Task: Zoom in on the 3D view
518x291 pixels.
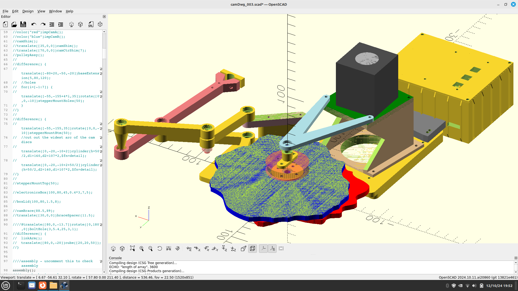Action: pyautogui.click(x=141, y=248)
